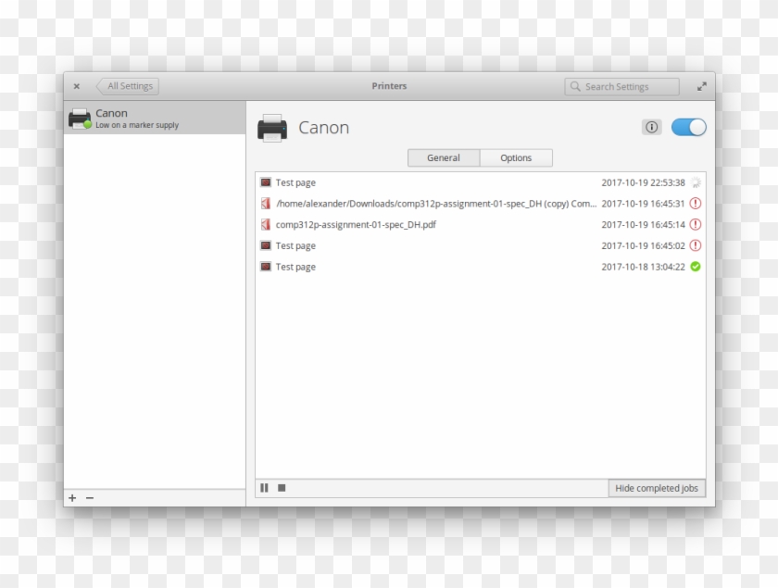This screenshot has width=778, height=588.
Task: Hide completed jobs
Action: coord(657,488)
